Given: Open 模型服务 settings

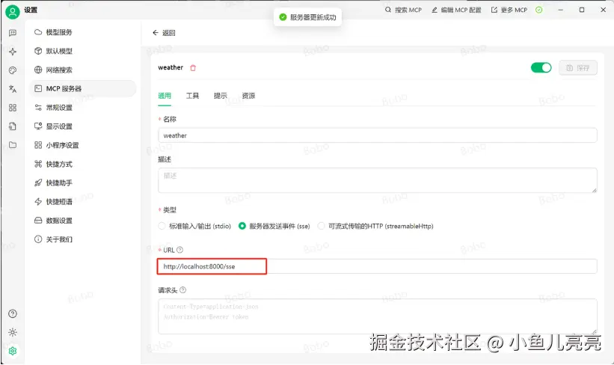Looking at the screenshot, I should (x=82, y=32).
